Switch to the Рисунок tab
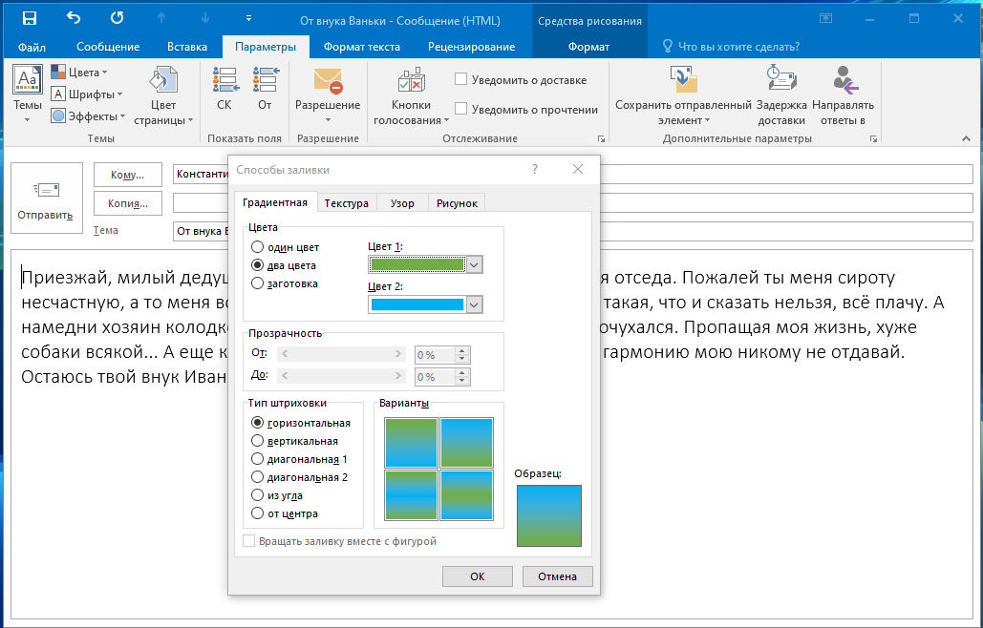 457,203
